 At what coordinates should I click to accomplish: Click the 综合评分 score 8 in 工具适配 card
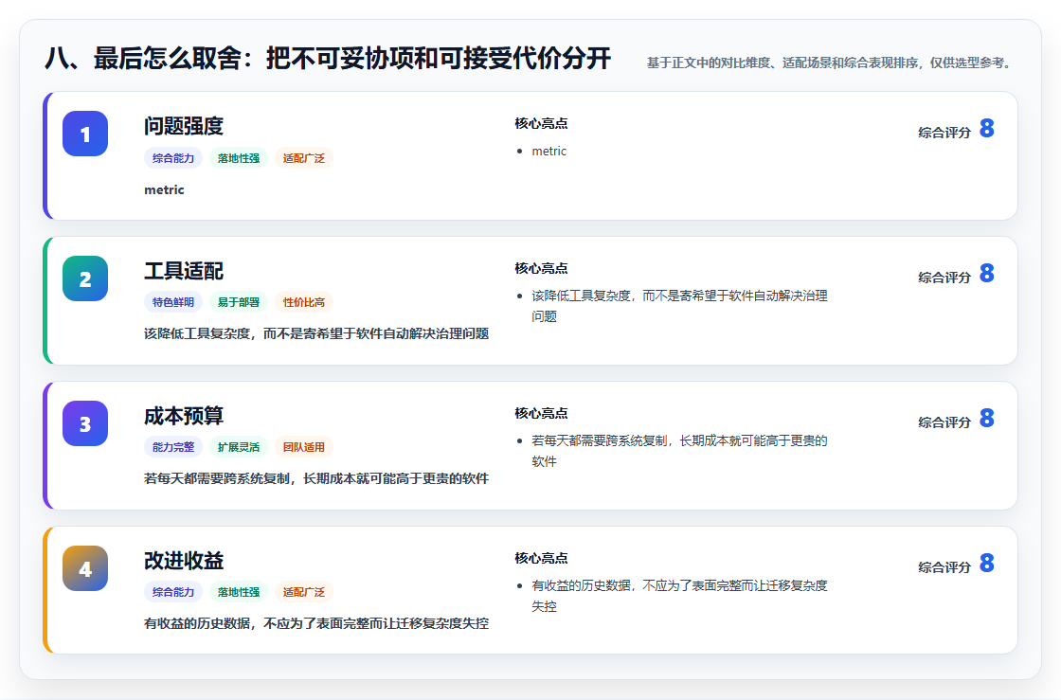(x=986, y=273)
